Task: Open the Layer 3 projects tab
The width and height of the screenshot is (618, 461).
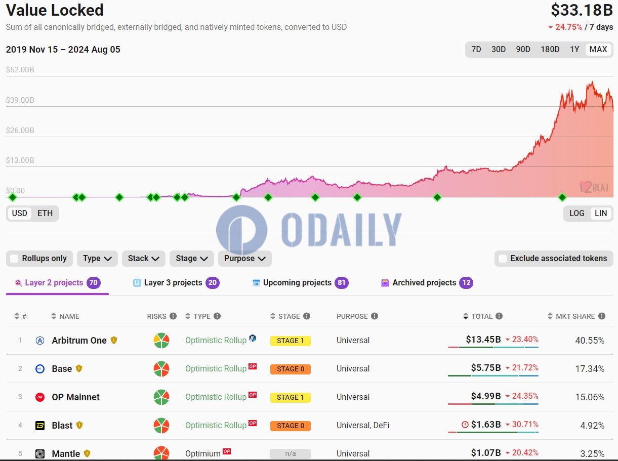Action: point(176,283)
